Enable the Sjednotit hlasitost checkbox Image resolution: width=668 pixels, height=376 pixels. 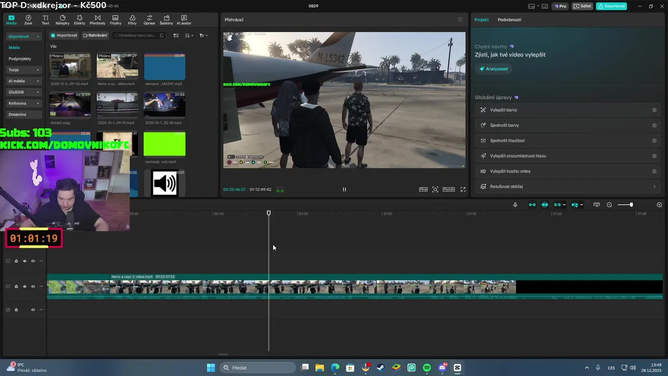point(654,140)
